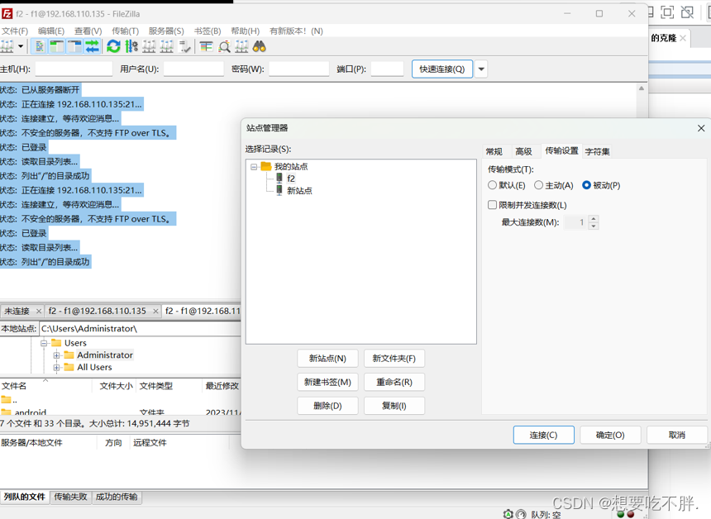Viewport: 711px width, 519px height.
Task: Refresh file and folder lists
Action: 113,46
